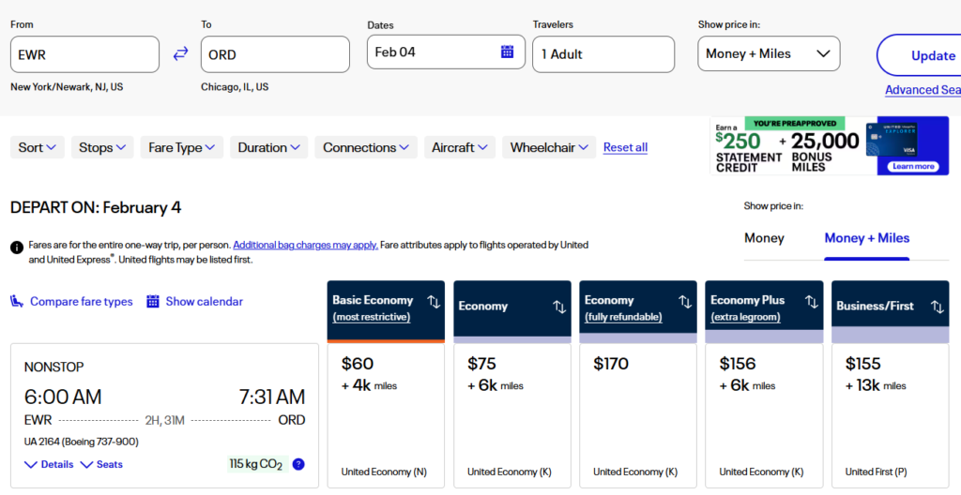Viewport: 961px width, 495px height.
Task: Click the United Explorer card ad banner
Action: tap(830, 146)
